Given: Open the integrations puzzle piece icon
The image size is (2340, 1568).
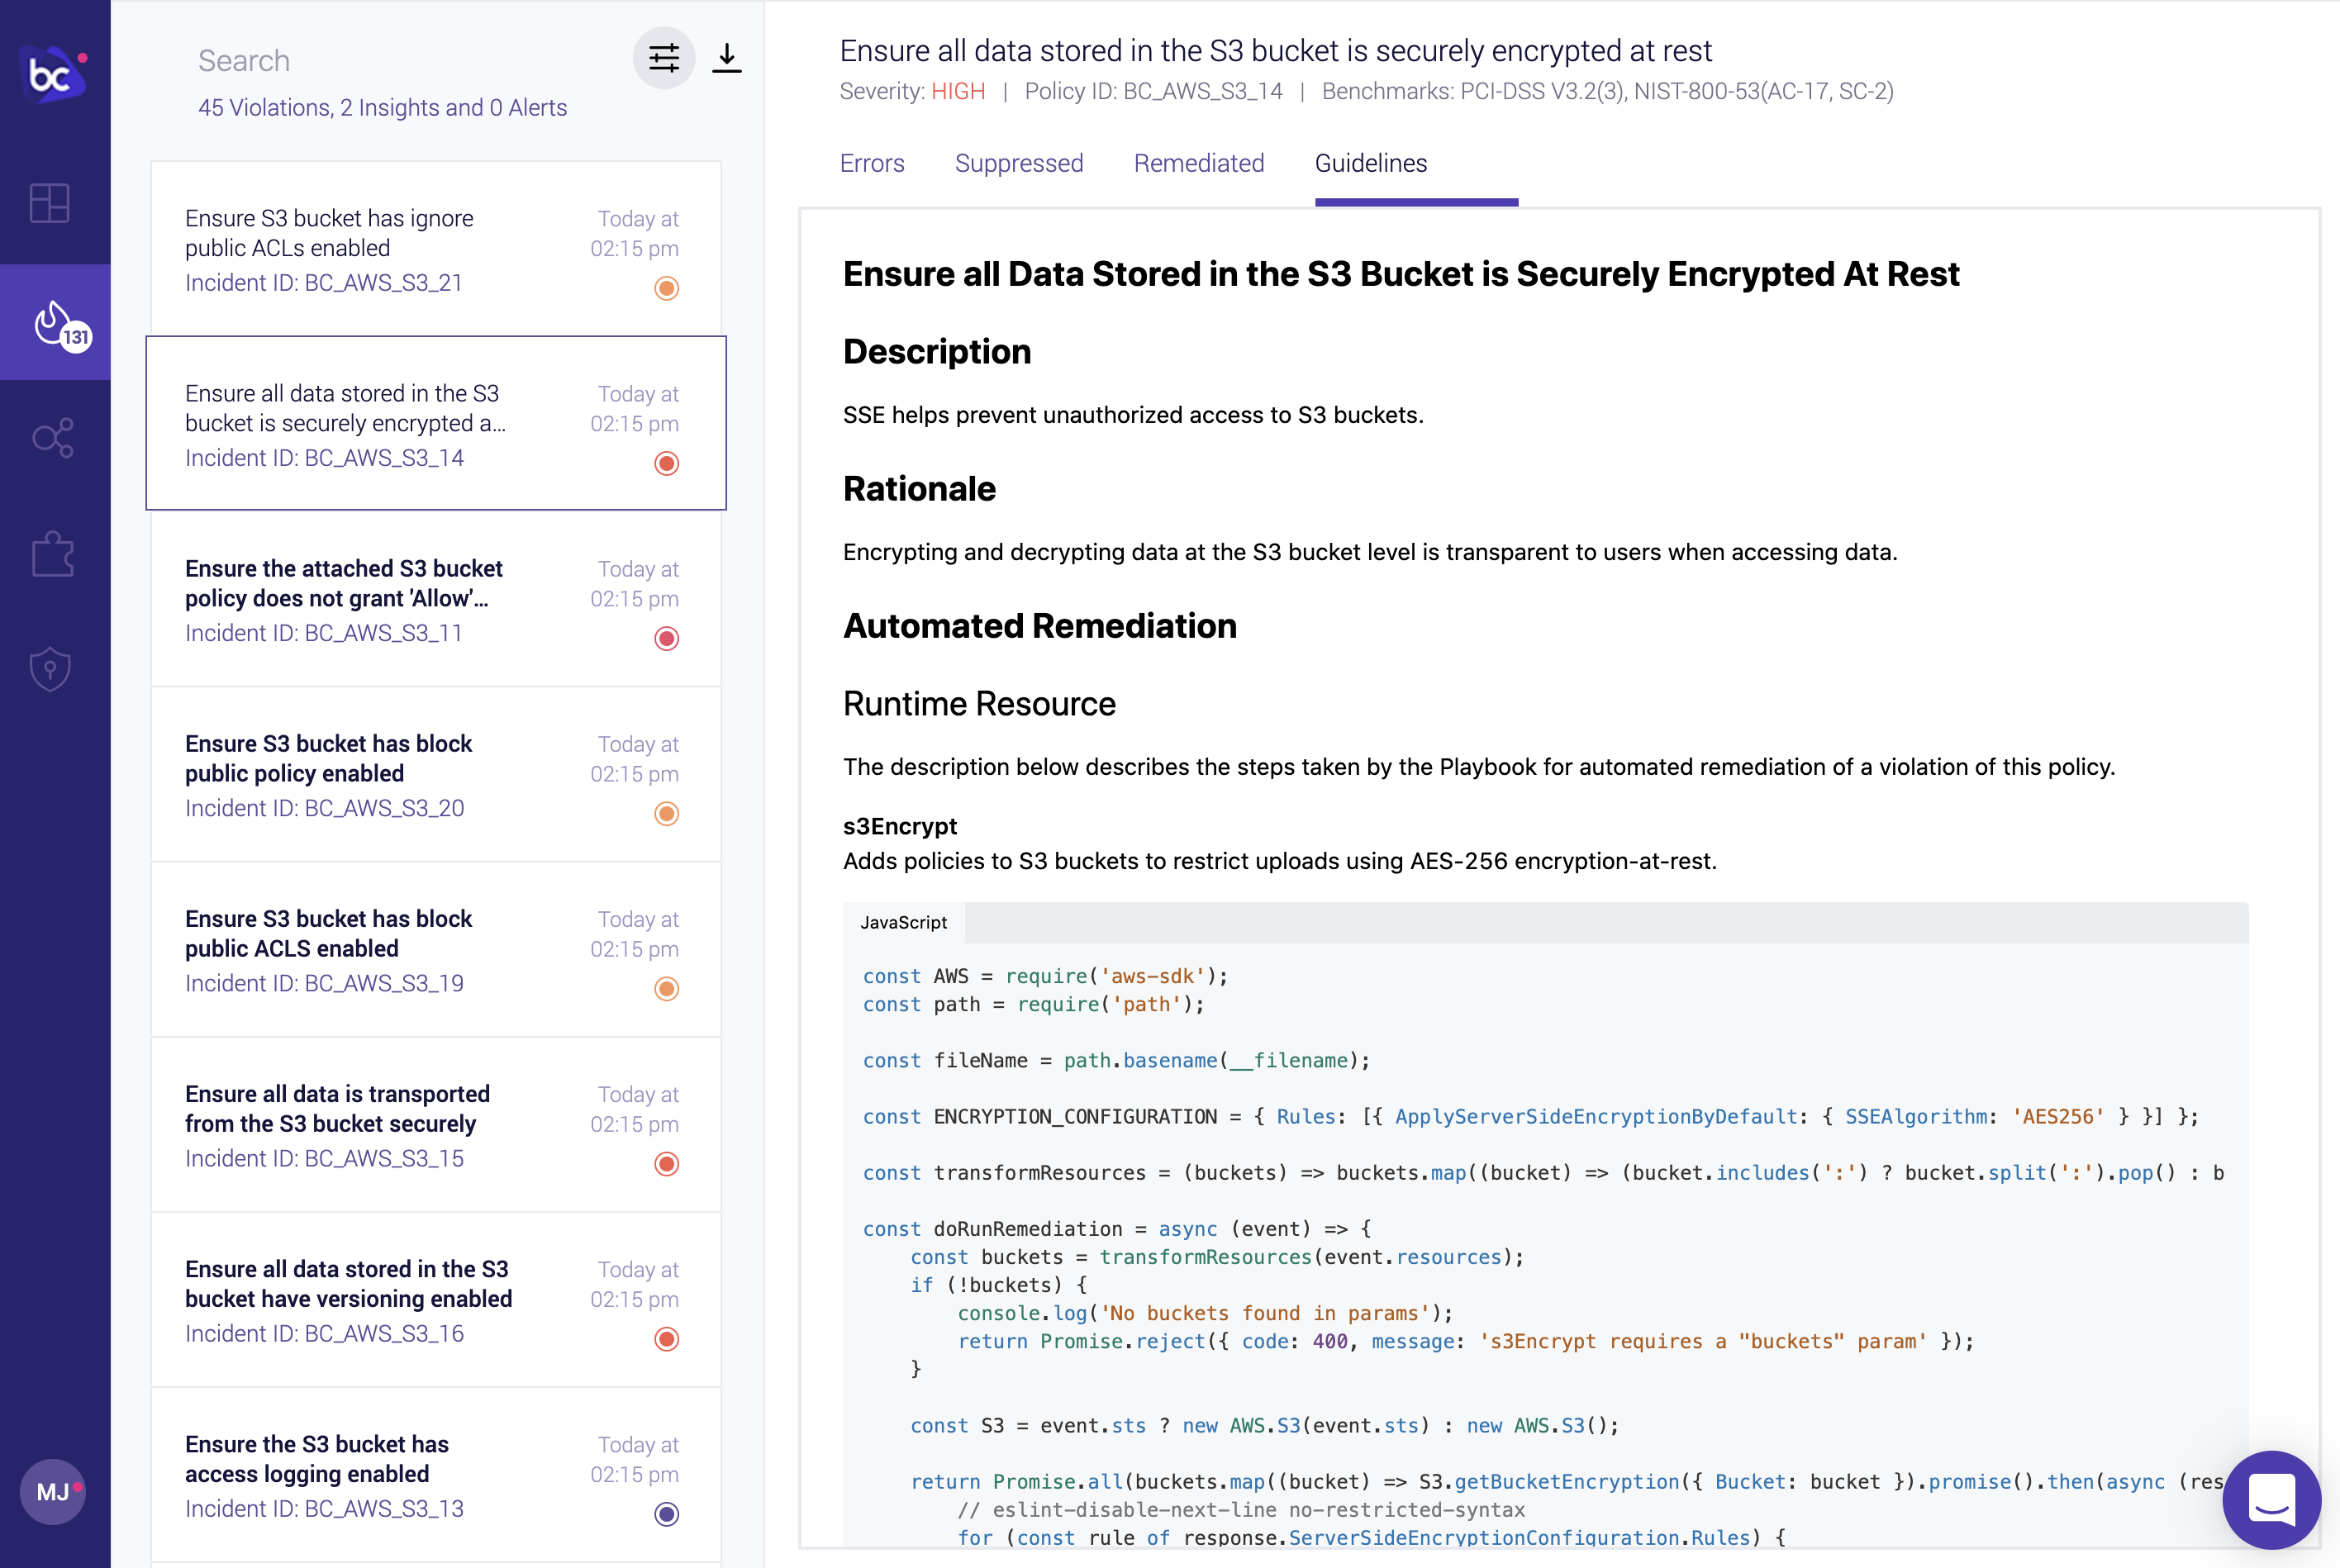Looking at the screenshot, I should pyautogui.click(x=53, y=554).
